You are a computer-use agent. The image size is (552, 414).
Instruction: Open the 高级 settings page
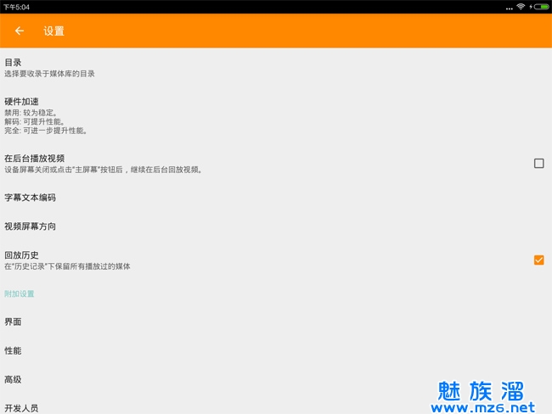(x=276, y=379)
